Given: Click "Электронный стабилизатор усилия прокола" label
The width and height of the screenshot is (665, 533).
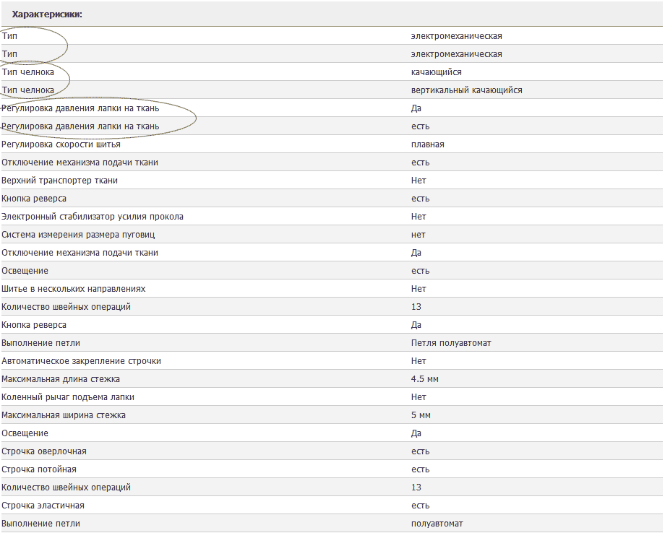Looking at the screenshot, I should pyautogui.click(x=93, y=217).
